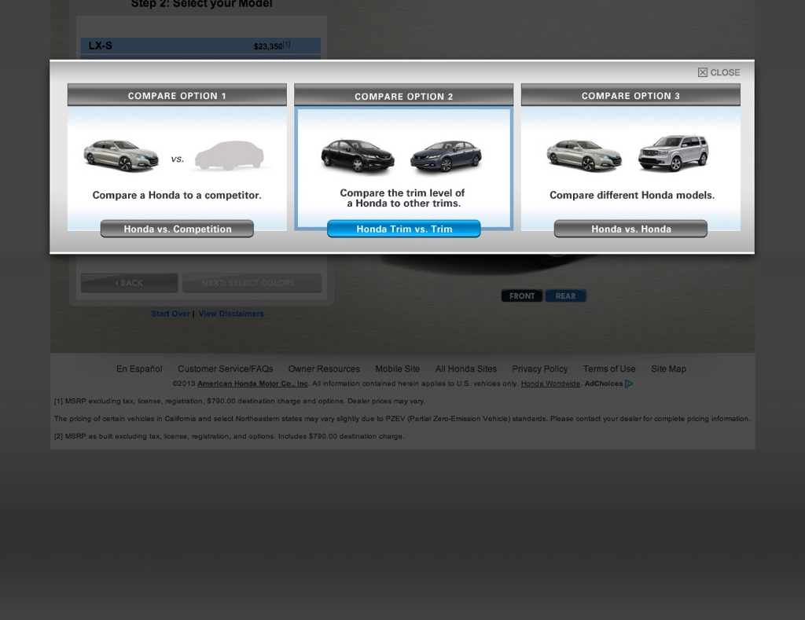Open the Privacy Policy footer link
This screenshot has width=805, height=620.
tap(539, 369)
